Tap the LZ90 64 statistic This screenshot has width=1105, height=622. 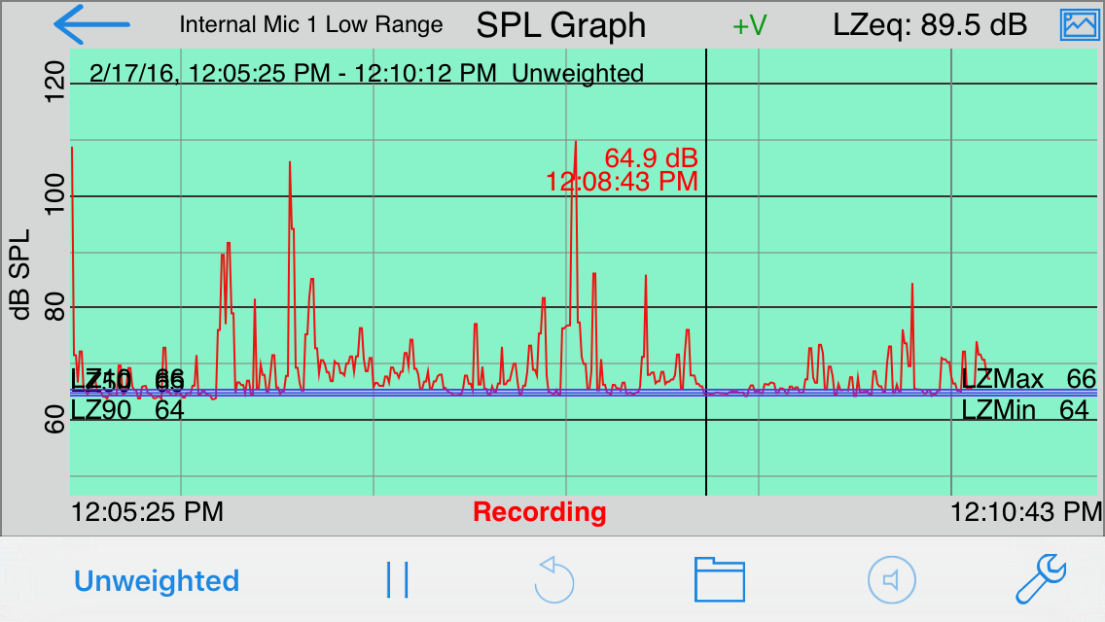pos(127,410)
